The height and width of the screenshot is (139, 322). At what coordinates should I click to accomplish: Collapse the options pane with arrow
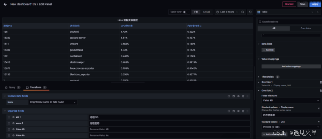coord(318,12)
